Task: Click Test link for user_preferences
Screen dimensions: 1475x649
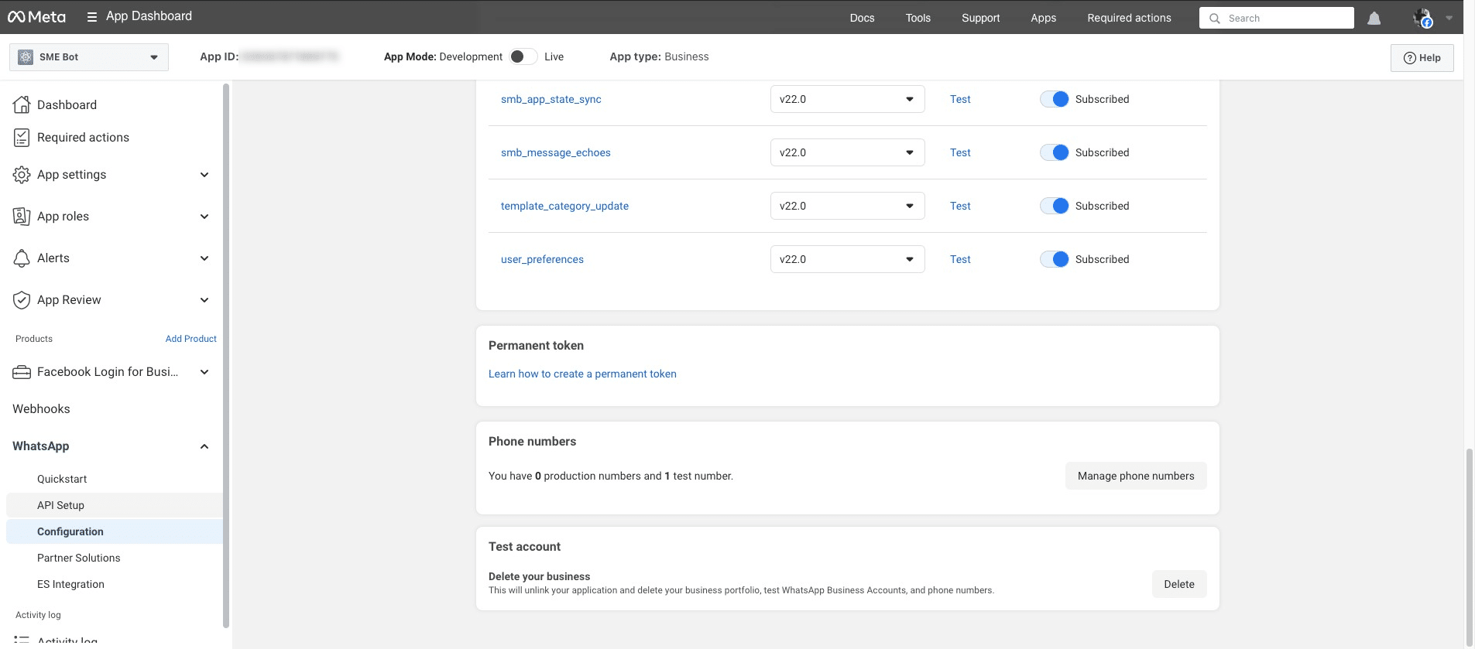Action: pyautogui.click(x=960, y=259)
